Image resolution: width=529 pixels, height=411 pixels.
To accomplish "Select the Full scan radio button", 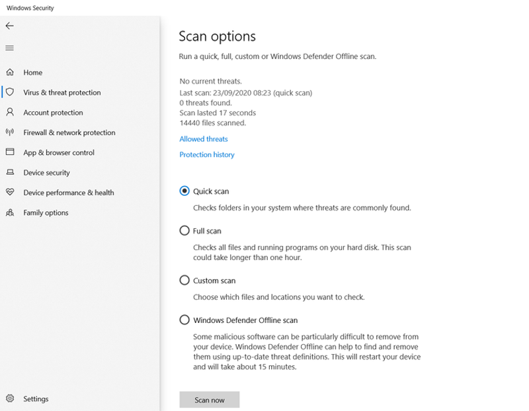I will tap(184, 231).
